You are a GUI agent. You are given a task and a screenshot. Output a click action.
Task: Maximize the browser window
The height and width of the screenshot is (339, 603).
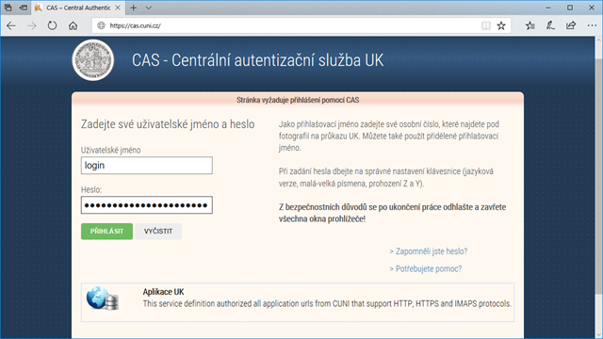(570, 8)
